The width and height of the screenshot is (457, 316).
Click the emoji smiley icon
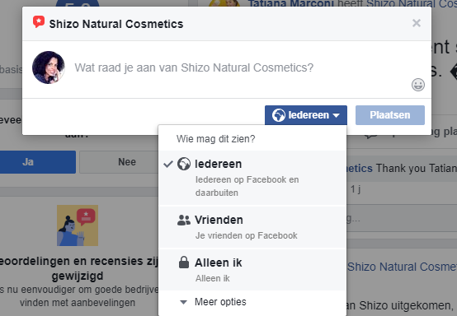[x=418, y=85]
